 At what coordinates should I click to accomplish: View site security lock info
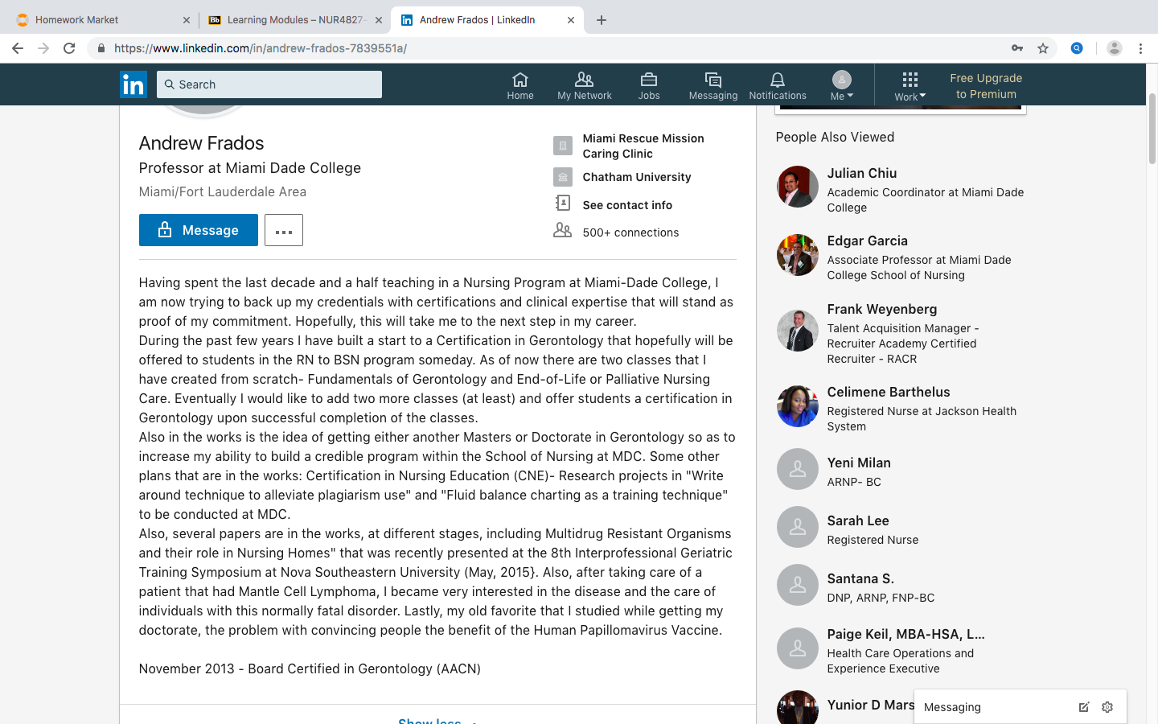(101, 48)
